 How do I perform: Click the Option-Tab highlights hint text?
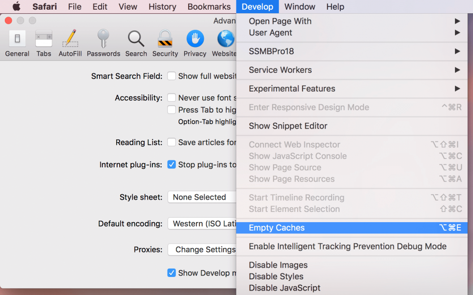click(x=207, y=122)
